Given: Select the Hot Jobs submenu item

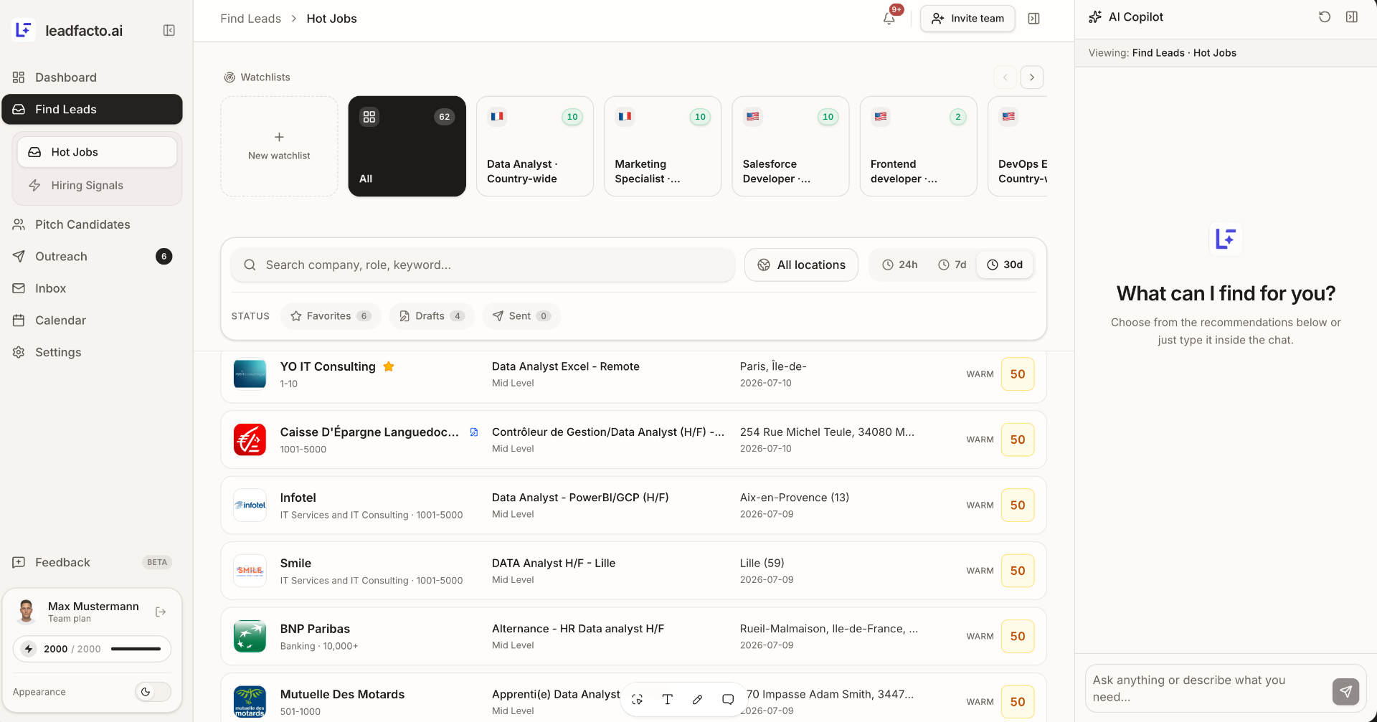Looking at the screenshot, I should click(97, 152).
